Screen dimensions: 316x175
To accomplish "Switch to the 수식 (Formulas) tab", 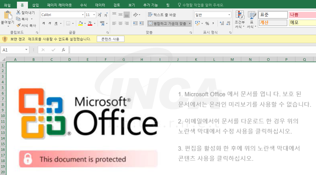I will 83,5.
